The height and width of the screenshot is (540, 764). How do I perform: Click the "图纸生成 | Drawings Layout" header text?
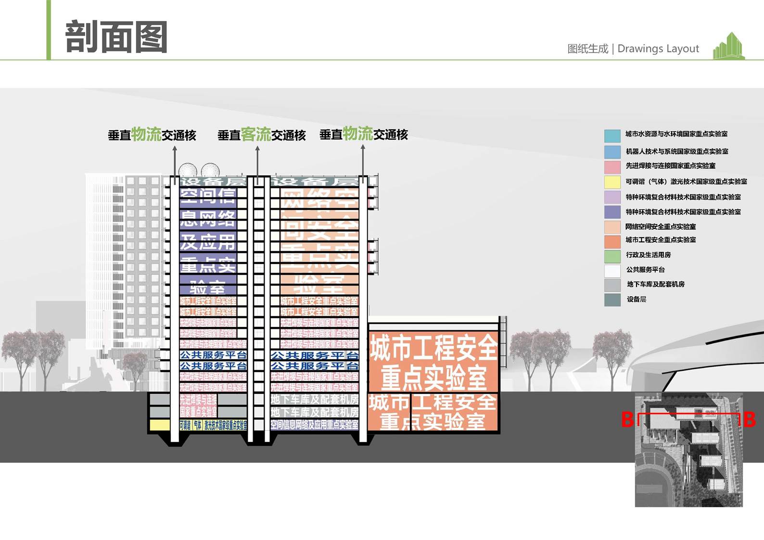tap(633, 49)
